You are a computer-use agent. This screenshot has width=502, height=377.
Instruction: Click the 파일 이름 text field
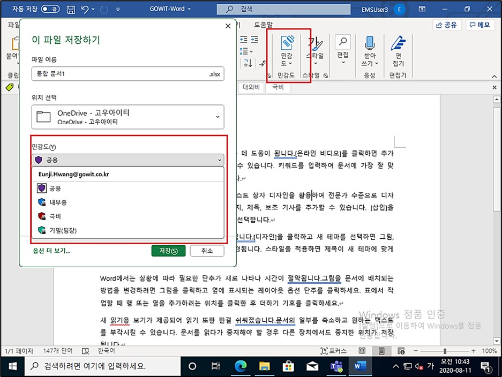pyautogui.click(x=119, y=73)
